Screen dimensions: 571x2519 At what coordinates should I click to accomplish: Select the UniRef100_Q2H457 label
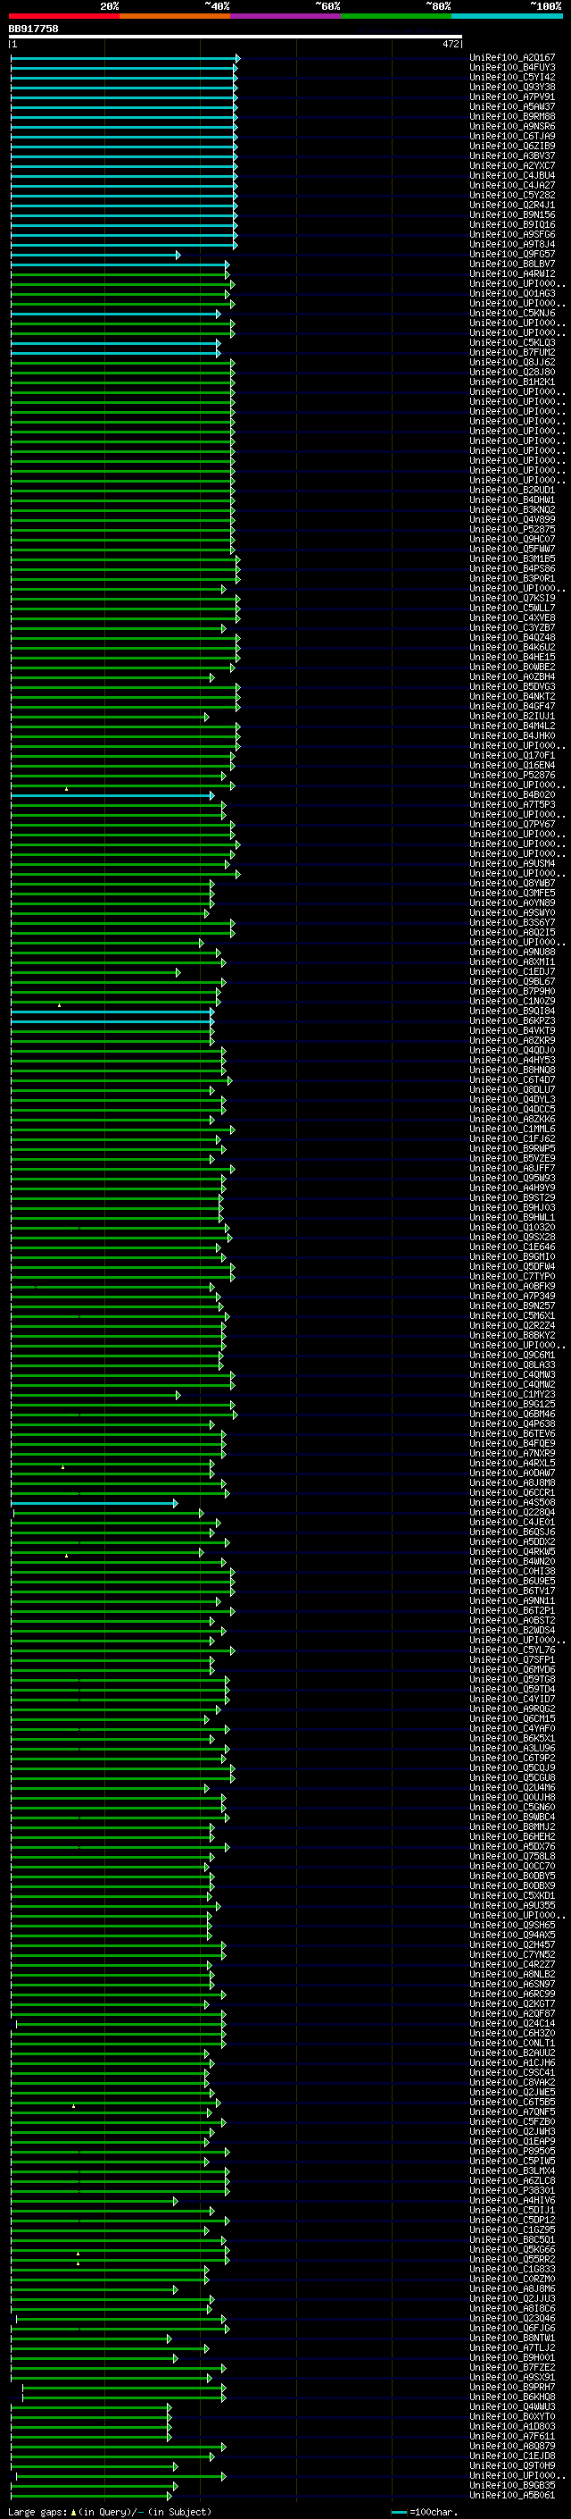pos(512,1944)
